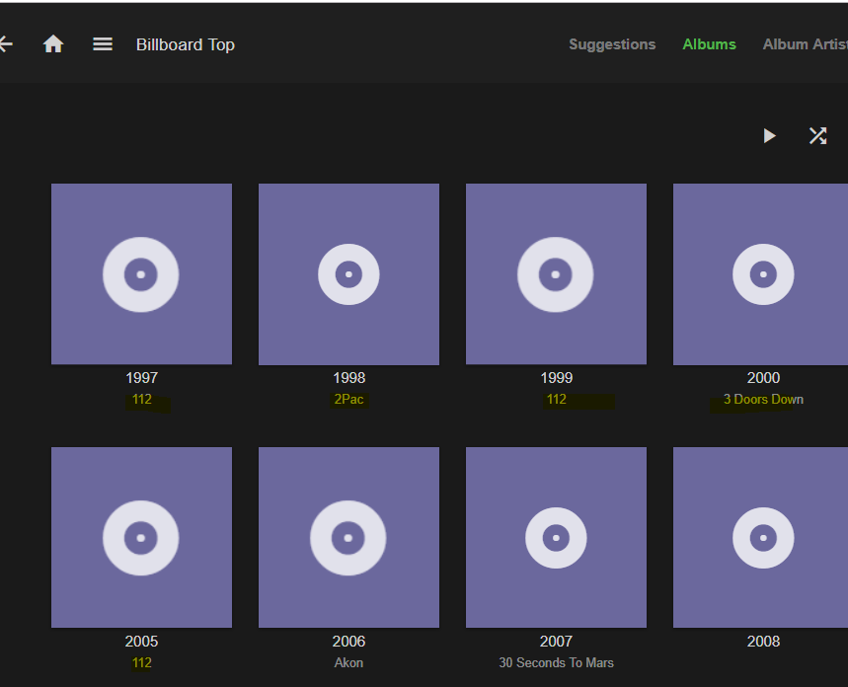Open the 1998 album cover
Screen dimensions: 848x687
click(348, 274)
